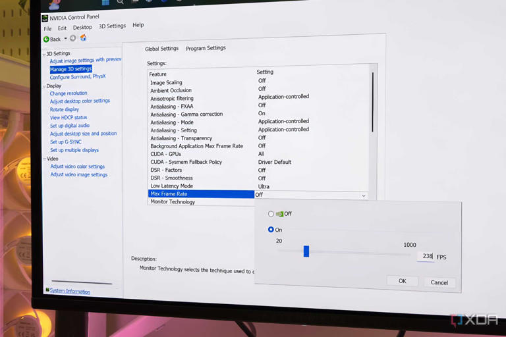Click the System Information icon

point(47,290)
